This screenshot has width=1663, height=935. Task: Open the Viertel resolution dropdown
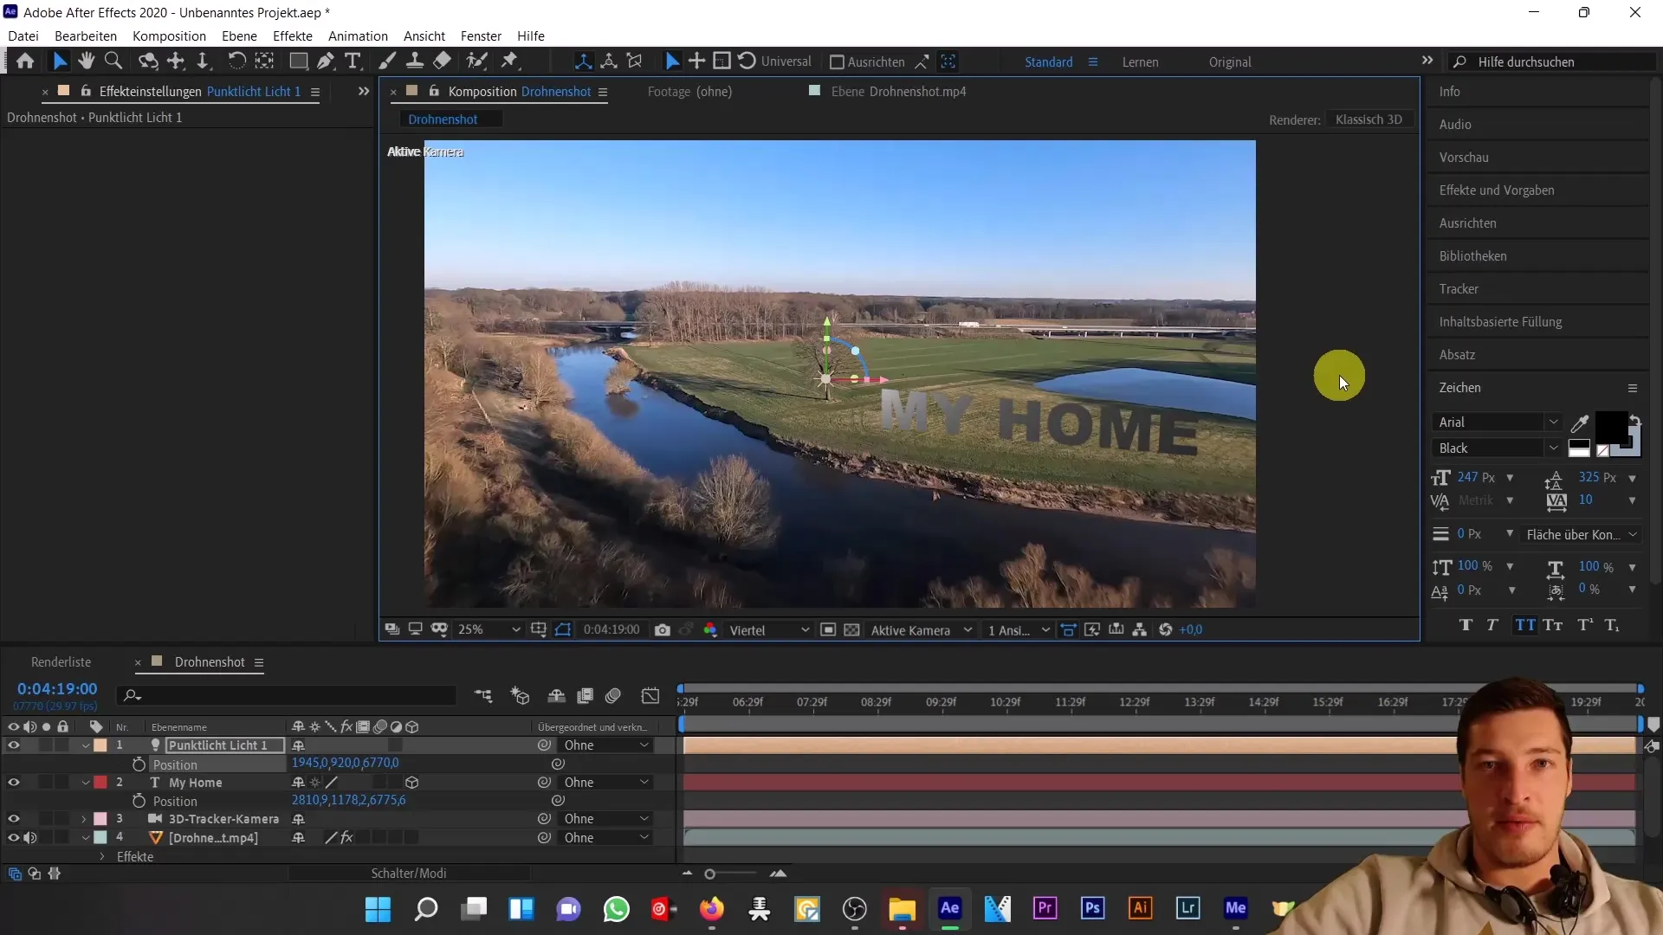769,630
